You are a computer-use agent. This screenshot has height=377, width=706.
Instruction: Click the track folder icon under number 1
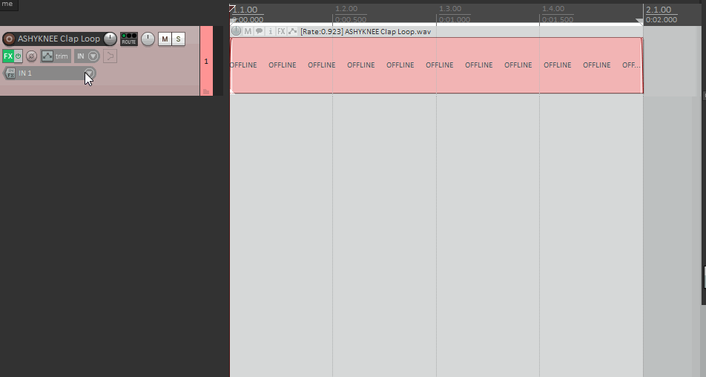coord(206,92)
